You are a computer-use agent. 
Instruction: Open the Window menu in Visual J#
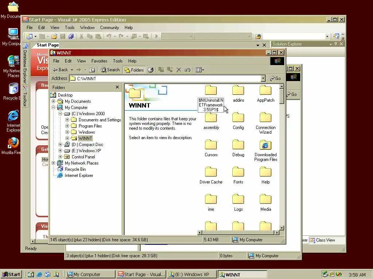(87, 28)
